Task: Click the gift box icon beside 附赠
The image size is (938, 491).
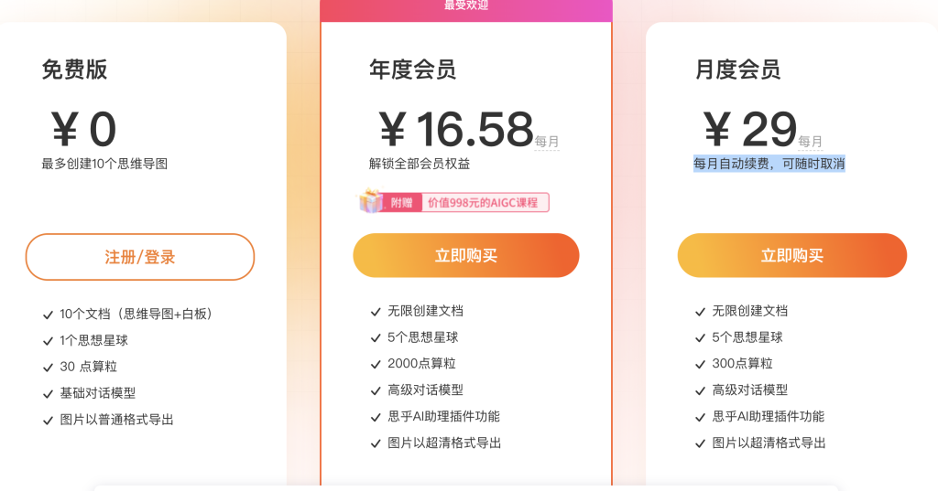Action: pos(370,201)
